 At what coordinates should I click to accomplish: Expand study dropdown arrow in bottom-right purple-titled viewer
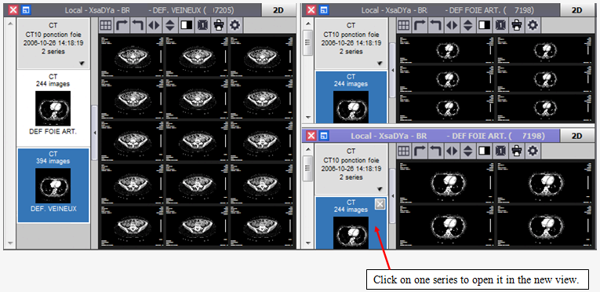click(380, 189)
